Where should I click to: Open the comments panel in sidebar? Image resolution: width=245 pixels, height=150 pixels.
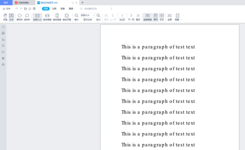3,52
